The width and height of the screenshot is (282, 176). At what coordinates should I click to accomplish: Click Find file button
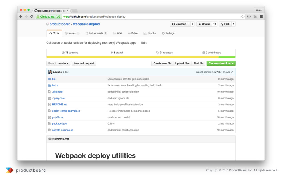coord(198,64)
